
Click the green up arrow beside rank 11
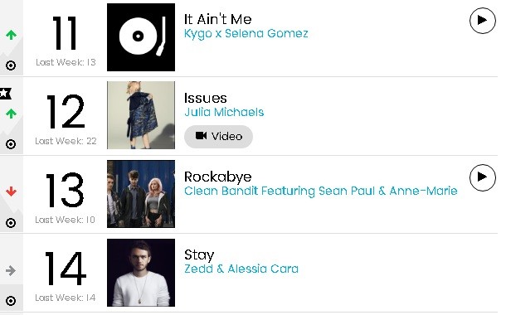tap(11, 35)
